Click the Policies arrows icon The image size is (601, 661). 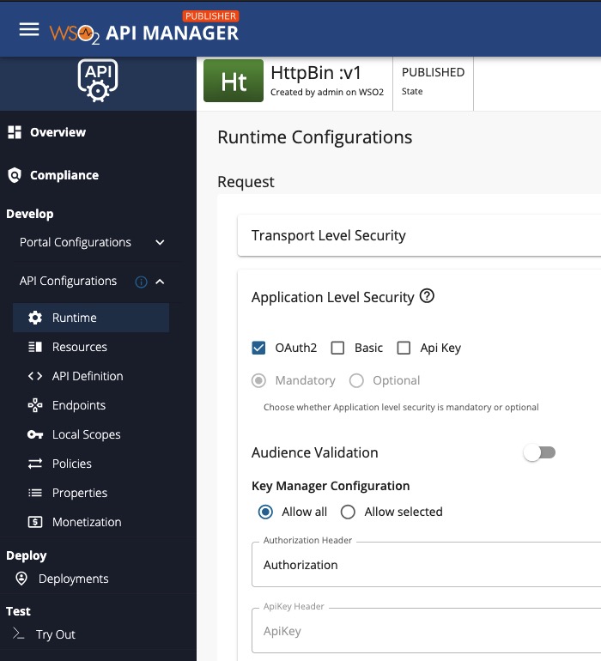[35, 464]
